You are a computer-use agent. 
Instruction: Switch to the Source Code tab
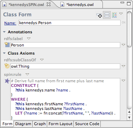click(87, 124)
